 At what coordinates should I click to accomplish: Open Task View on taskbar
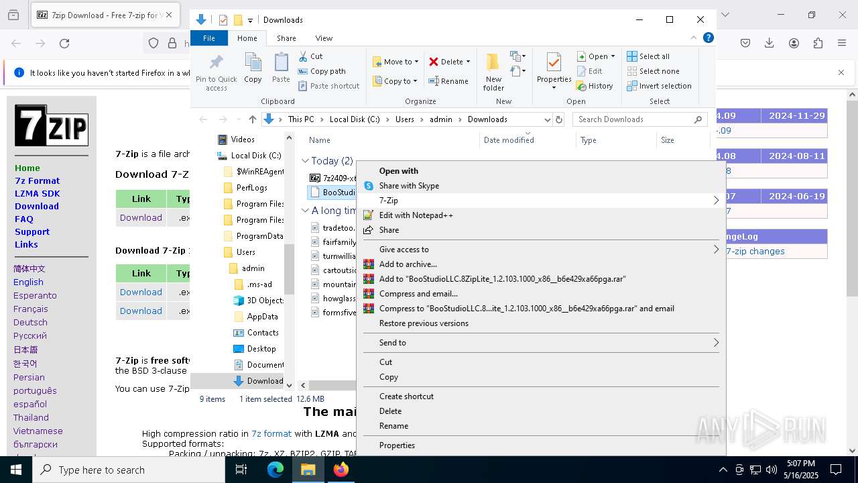pyautogui.click(x=242, y=470)
